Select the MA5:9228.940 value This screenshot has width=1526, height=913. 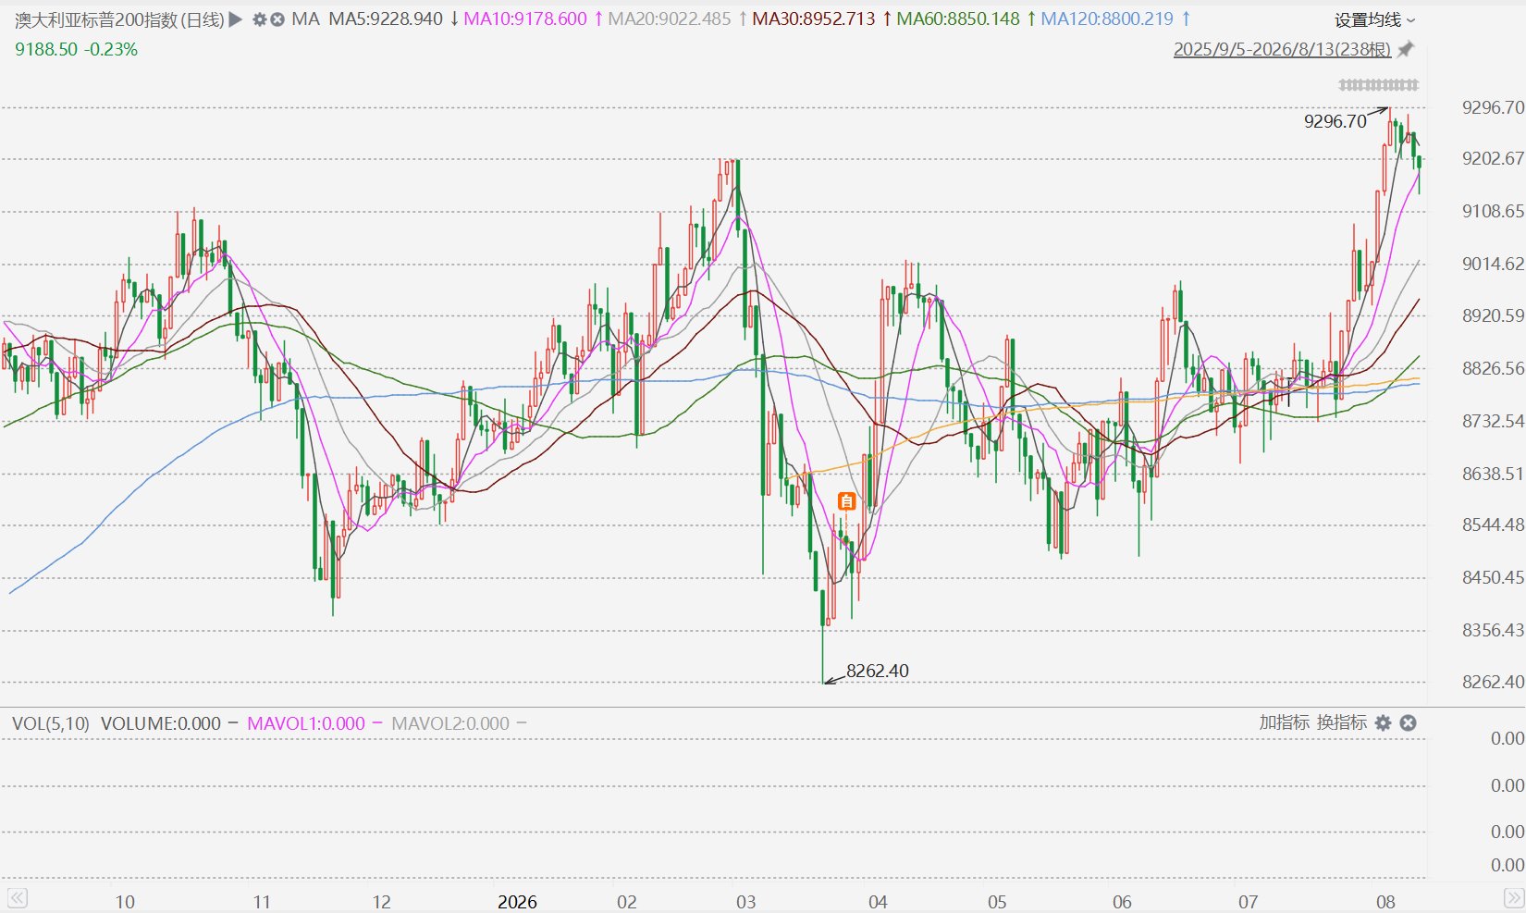click(x=387, y=19)
